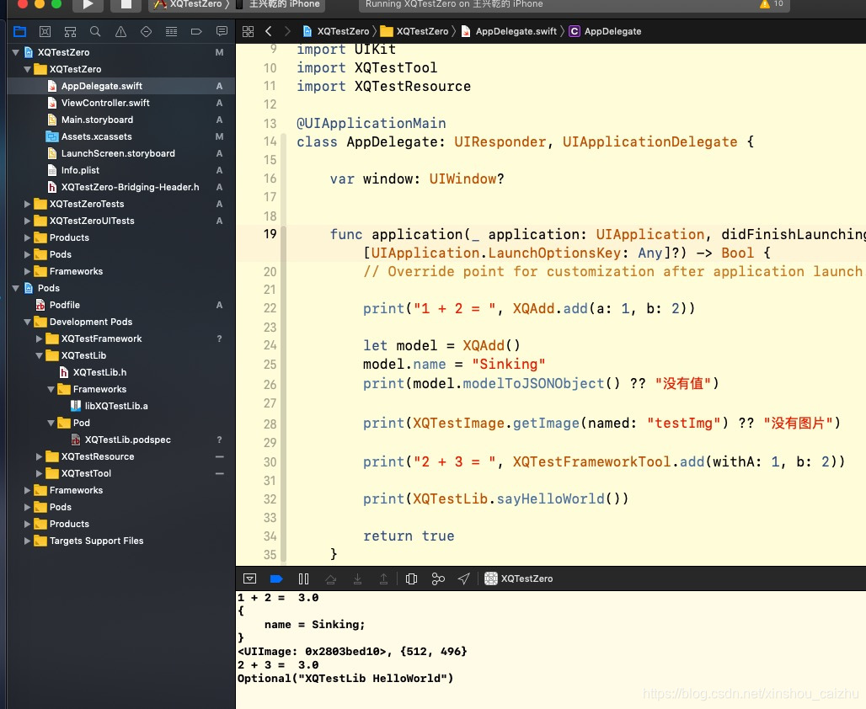
Task: Select XQTestZero scheme in toolbar
Action: point(190,4)
